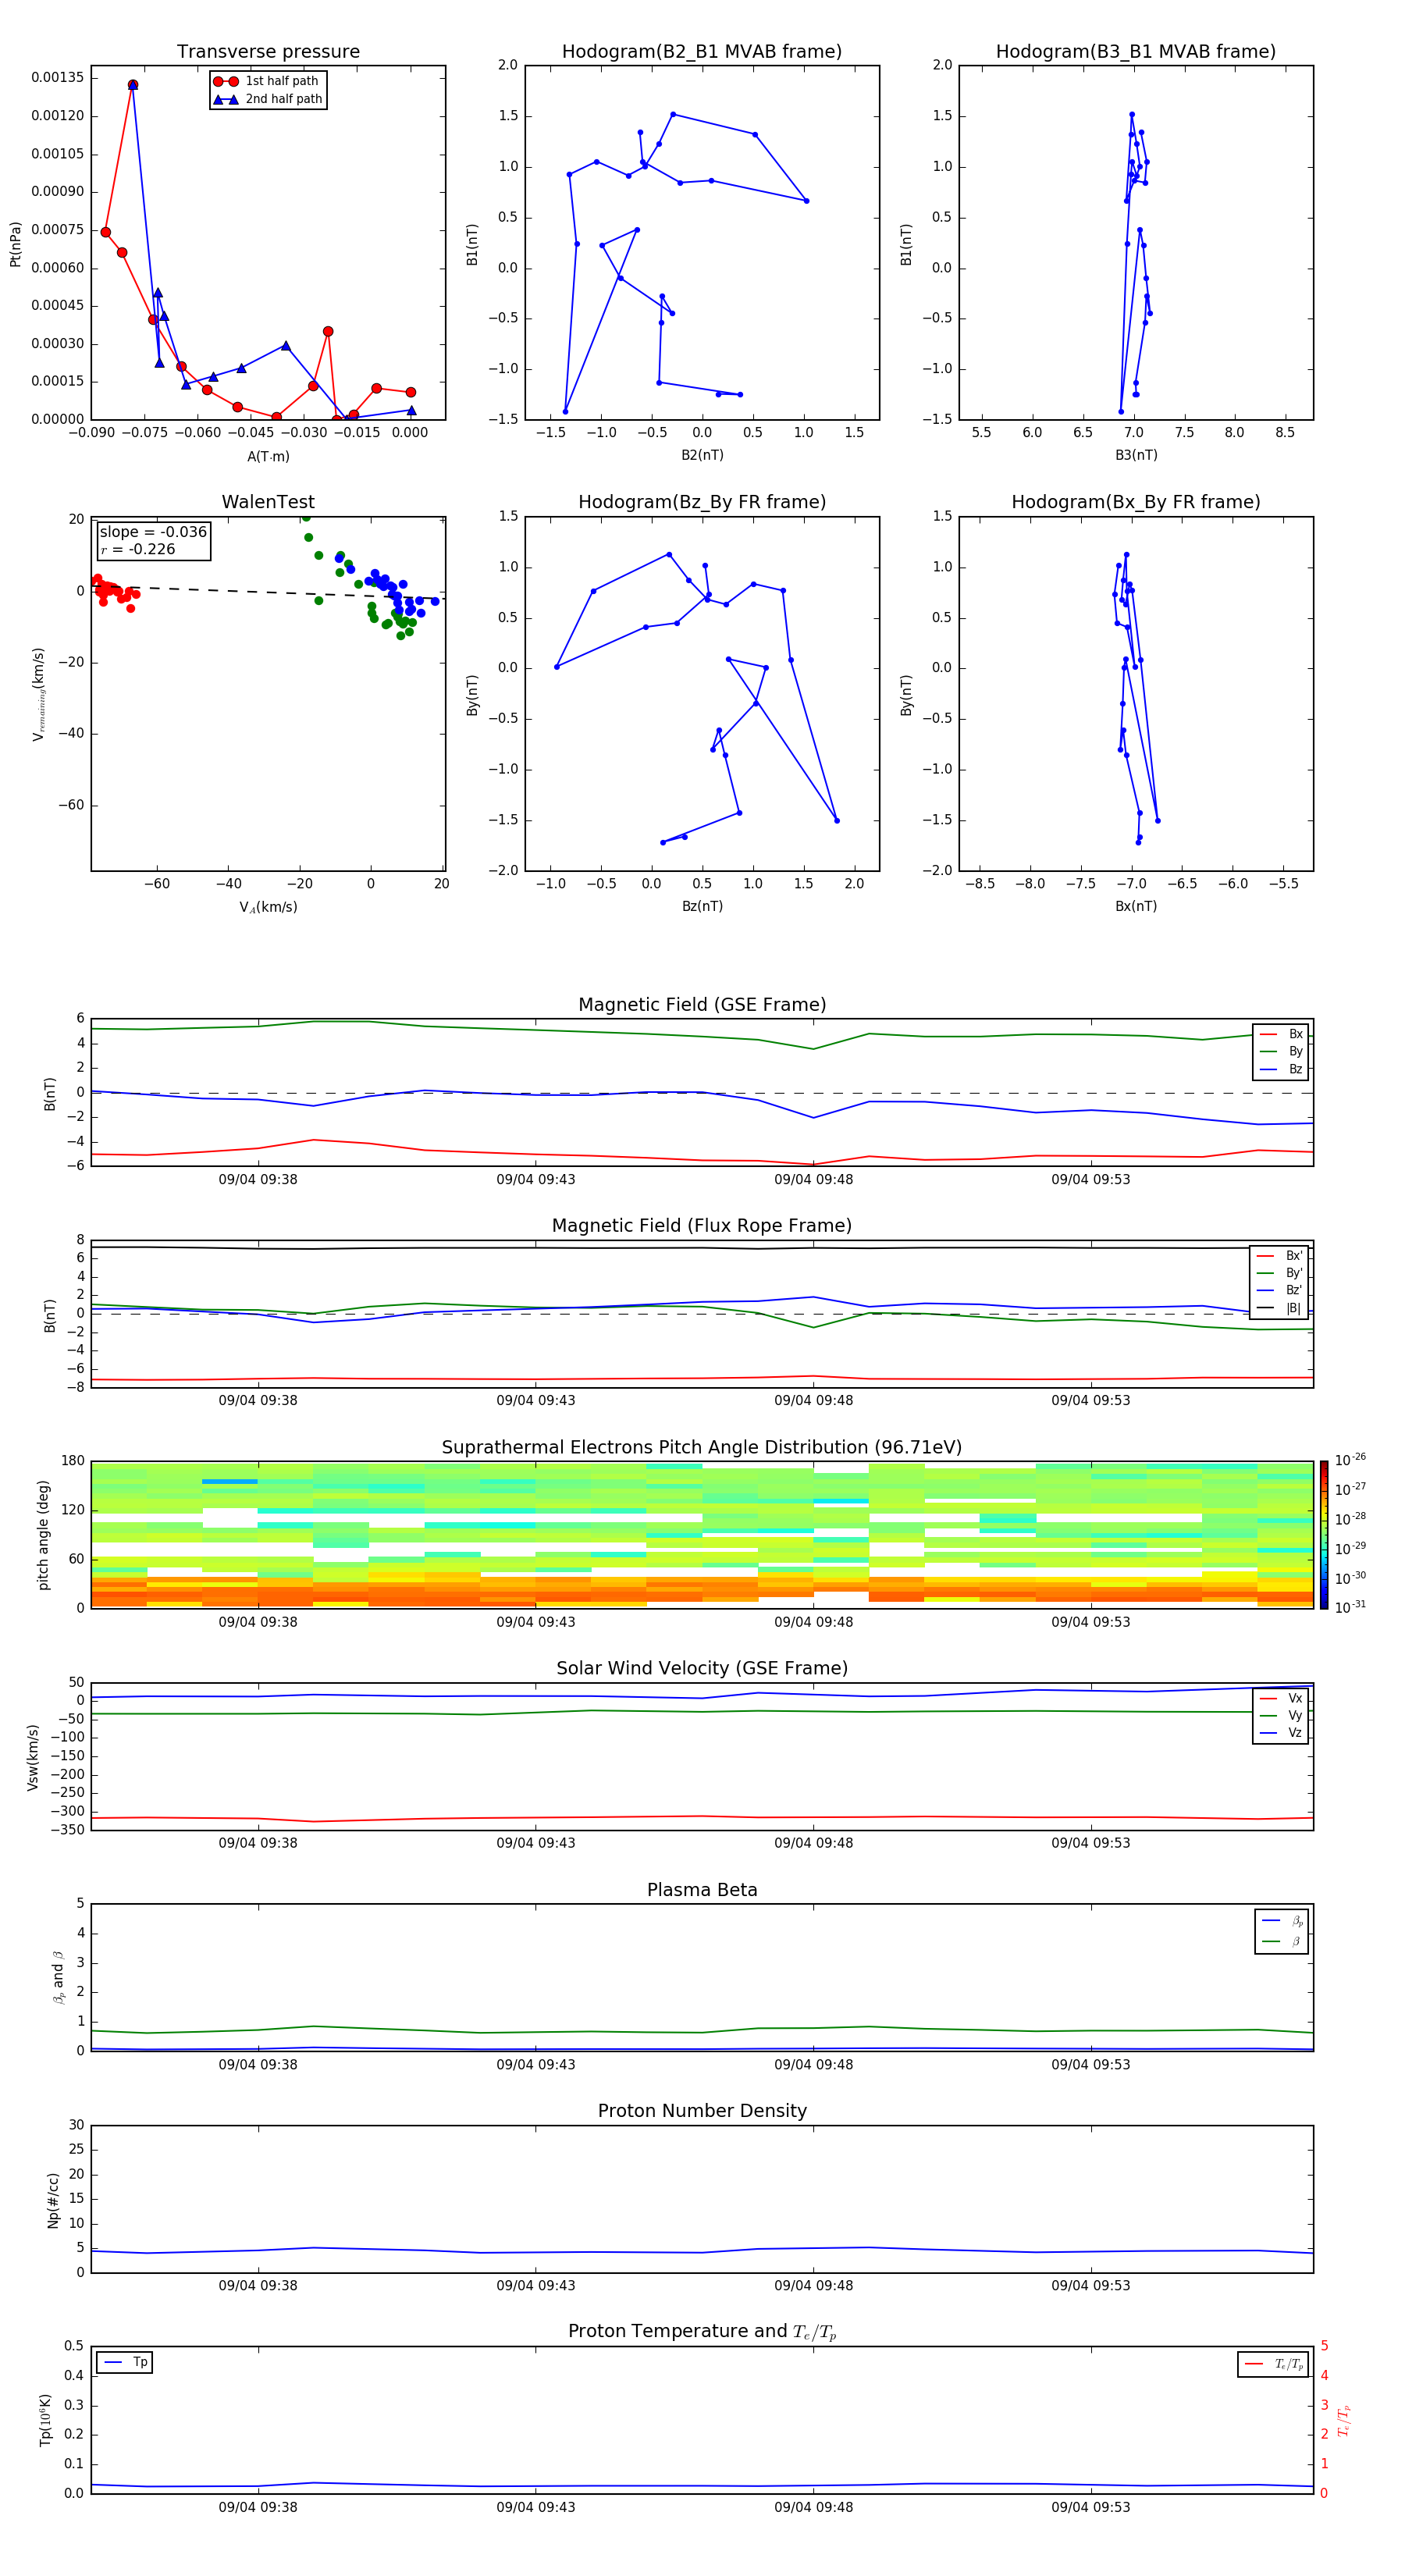Click the 'B3(nT)' x-axis label

tap(1136, 455)
